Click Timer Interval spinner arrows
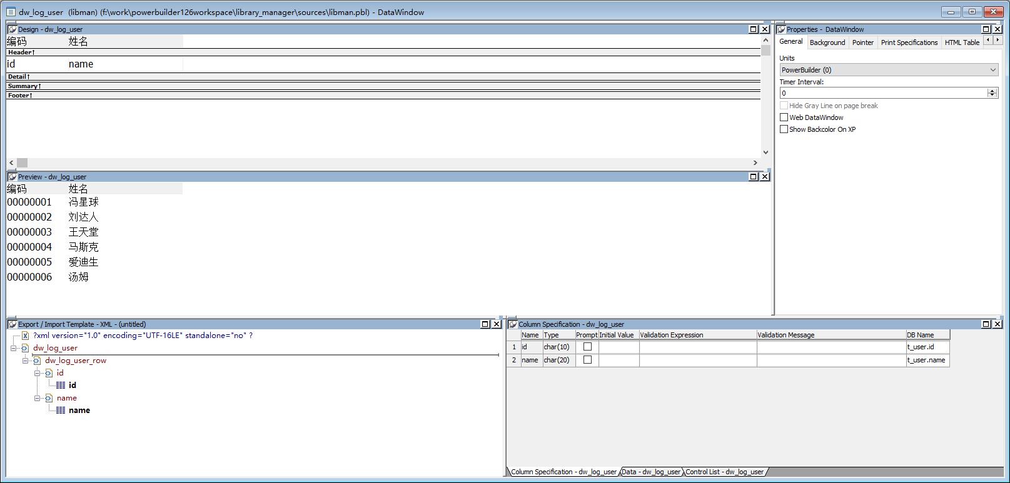This screenshot has height=483, width=1010. 992,93
